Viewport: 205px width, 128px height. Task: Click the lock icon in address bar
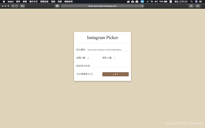[x=89, y=6]
